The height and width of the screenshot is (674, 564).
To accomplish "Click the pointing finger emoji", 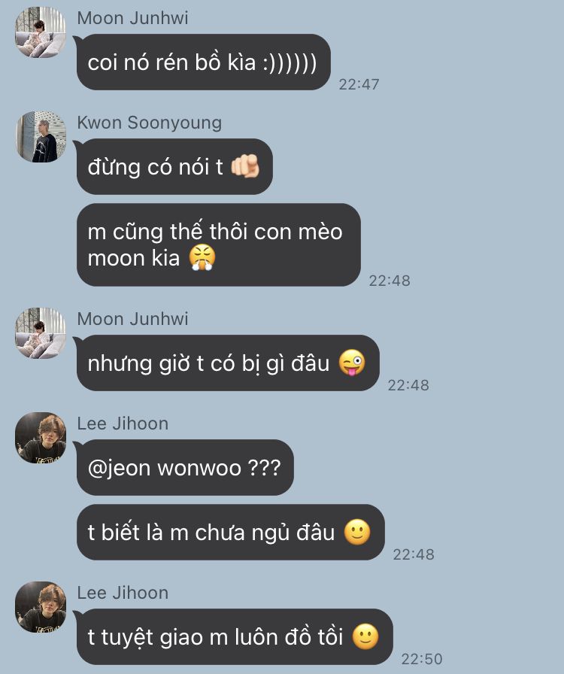I will point(245,166).
